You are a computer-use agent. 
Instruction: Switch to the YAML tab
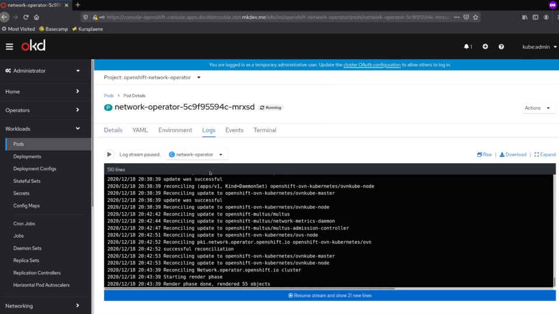[140, 130]
